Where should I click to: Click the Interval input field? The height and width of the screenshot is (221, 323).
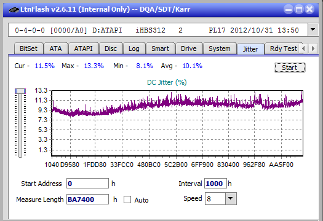pos(215,184)
